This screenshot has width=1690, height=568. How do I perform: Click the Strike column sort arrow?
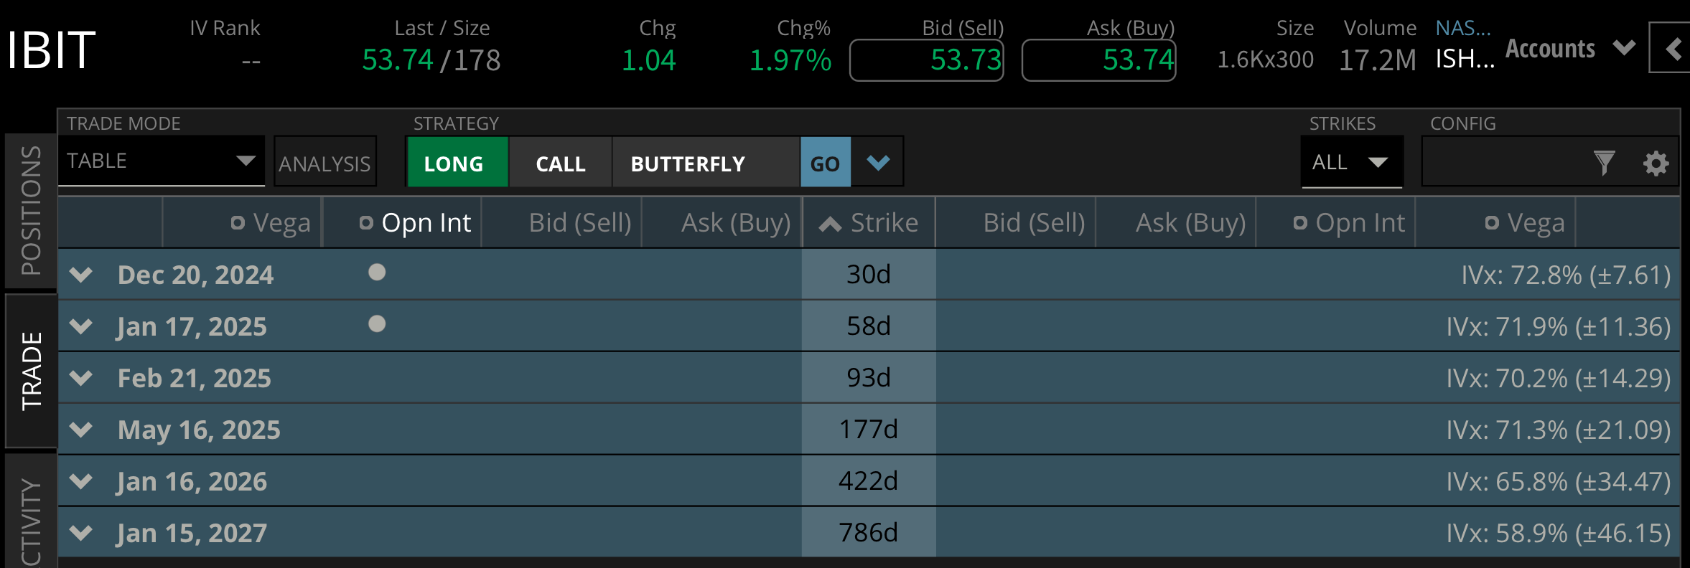tap(830, 224)
